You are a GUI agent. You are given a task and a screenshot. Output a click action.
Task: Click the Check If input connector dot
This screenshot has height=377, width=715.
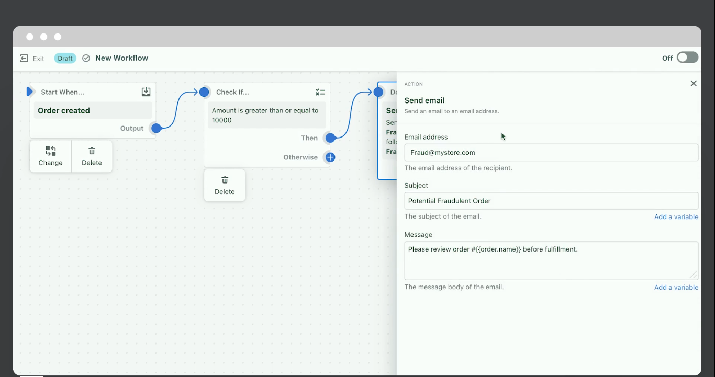click(204, 92)
